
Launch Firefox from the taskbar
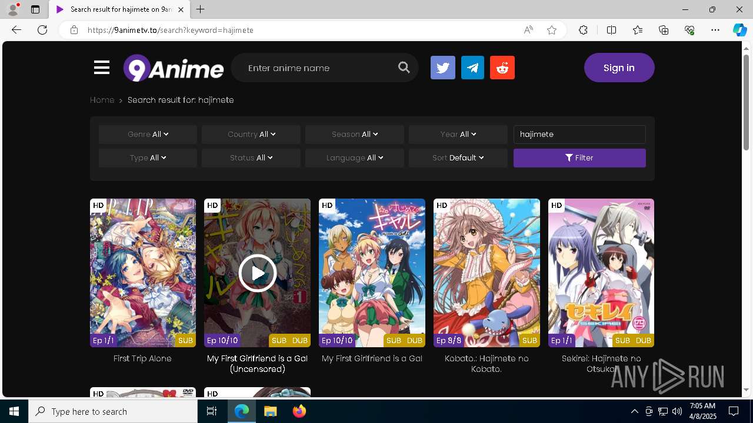coord(299,411)
